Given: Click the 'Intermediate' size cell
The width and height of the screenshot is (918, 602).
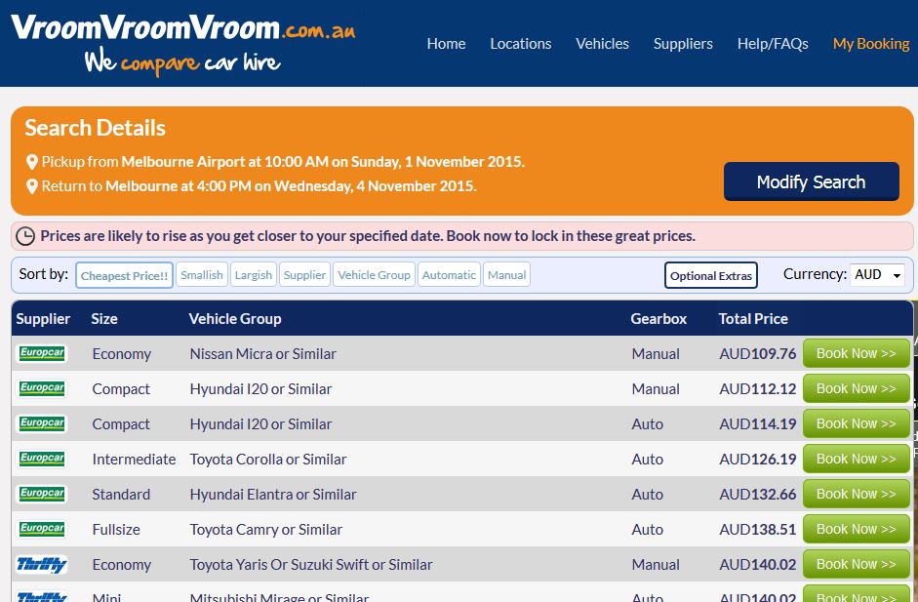Looking at the screenshot, I should (x=134, y=460).
